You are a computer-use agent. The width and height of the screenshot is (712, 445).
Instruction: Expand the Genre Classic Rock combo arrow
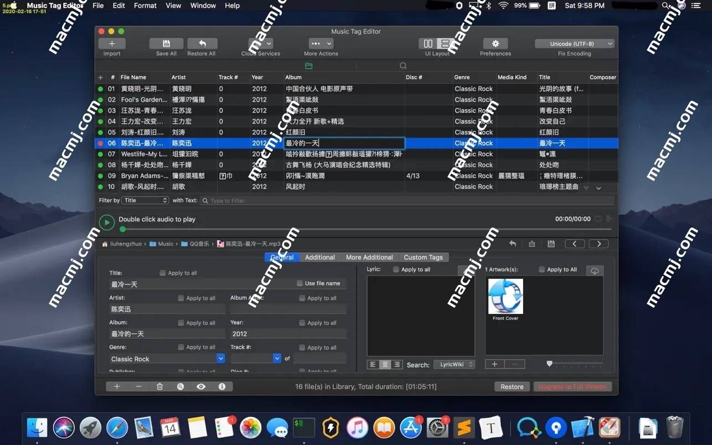221,359
